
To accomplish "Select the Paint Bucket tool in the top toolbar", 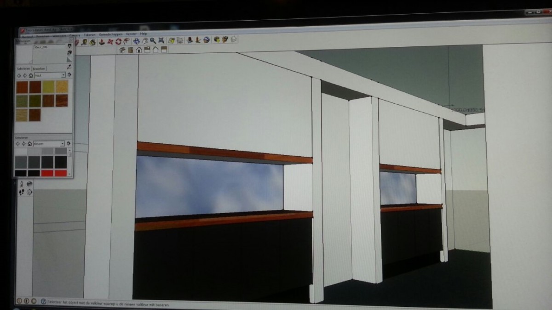I will (92, 41).
